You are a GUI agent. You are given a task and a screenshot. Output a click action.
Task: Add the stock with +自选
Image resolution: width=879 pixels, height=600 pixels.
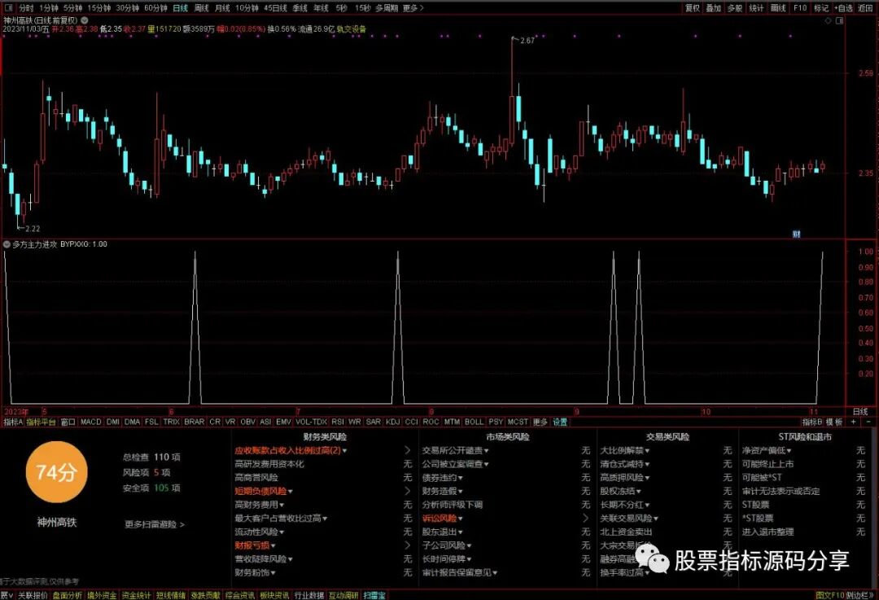843,8
